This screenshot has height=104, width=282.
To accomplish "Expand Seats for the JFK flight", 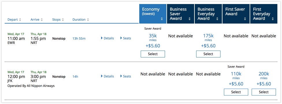I will click(x=125, y=76).
